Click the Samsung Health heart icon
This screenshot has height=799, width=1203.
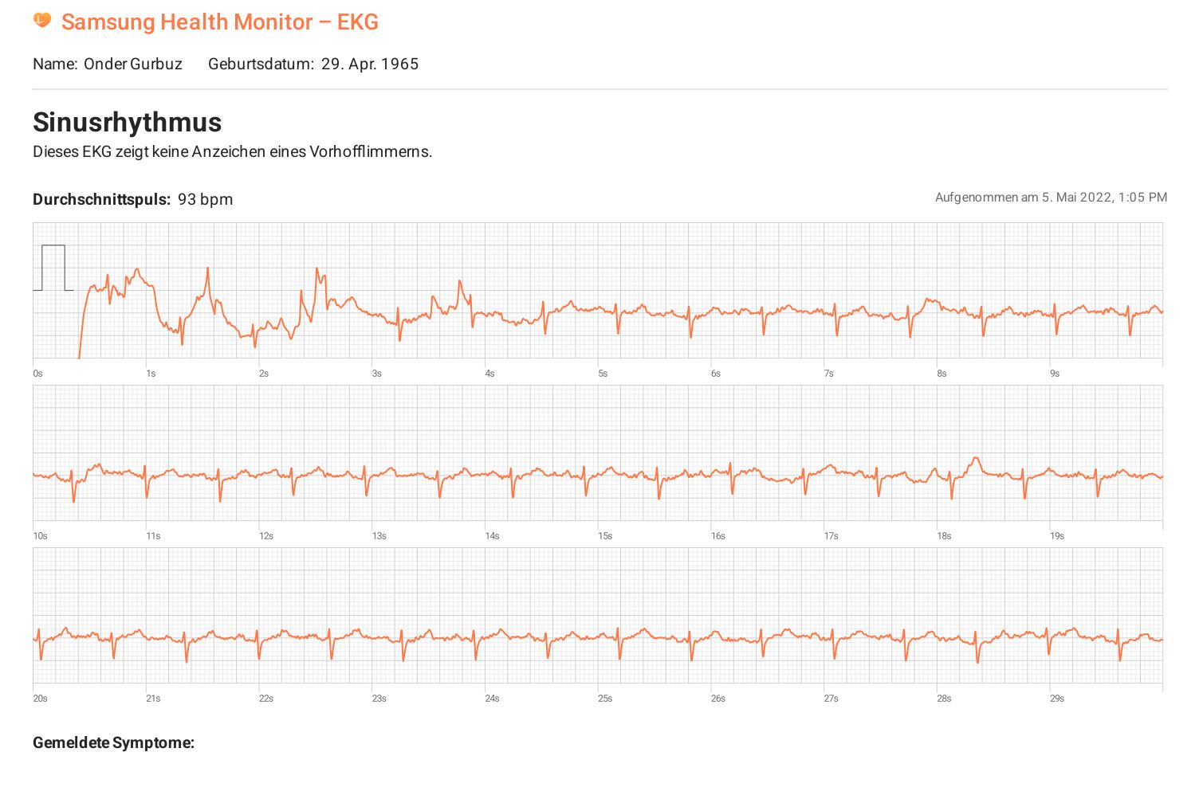(x=42, y=21)
